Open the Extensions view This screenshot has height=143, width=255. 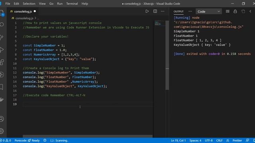(x=2, y=62)
